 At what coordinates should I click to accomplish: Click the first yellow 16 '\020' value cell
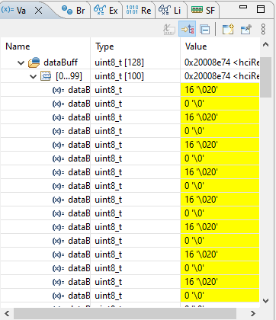click(x=220, y=90)
